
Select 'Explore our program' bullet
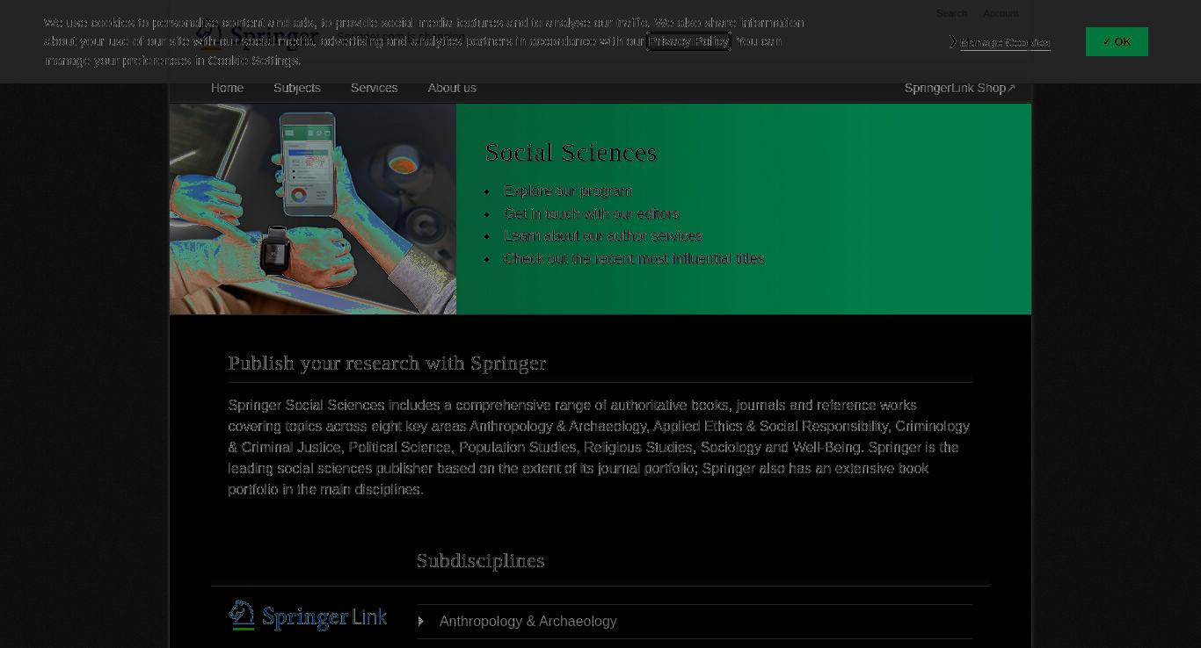568,191
